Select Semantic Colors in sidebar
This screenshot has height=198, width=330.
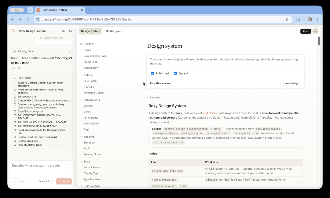coord(94,93)
